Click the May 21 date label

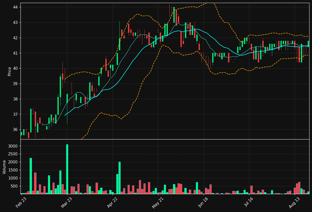click(158, 203)
